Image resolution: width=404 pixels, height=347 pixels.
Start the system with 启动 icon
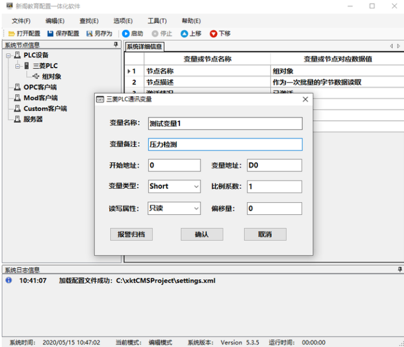click(x=126, y=34)
